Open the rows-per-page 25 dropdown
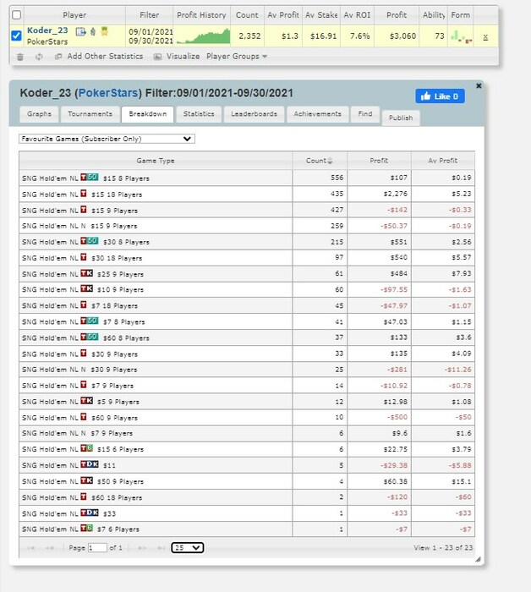 [x=188, y=548]
